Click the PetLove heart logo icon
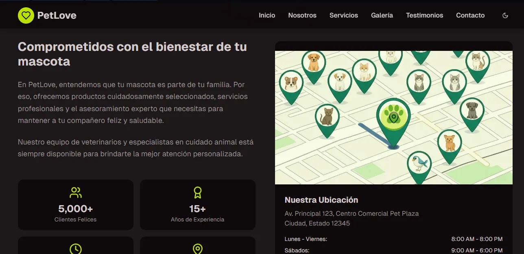Screen dimensions: 524x254 (26, 15)
